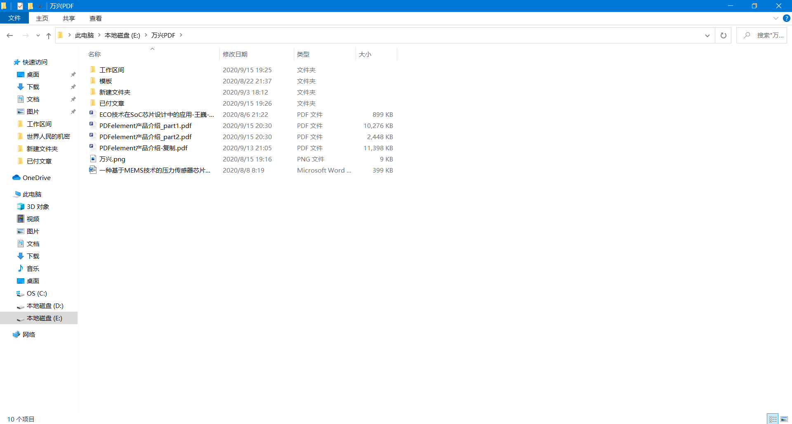Expand chevron after 本地磁盘 (E:) breadcrumb

click(146, 36)
